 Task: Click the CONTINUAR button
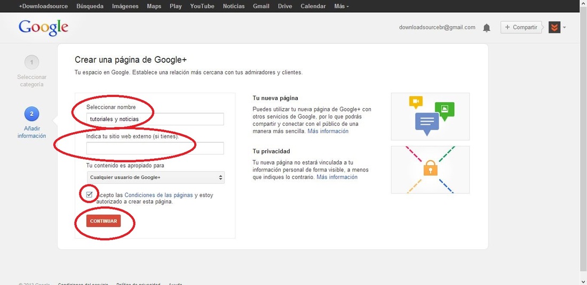pyautogui.click(x=104, y=221)
